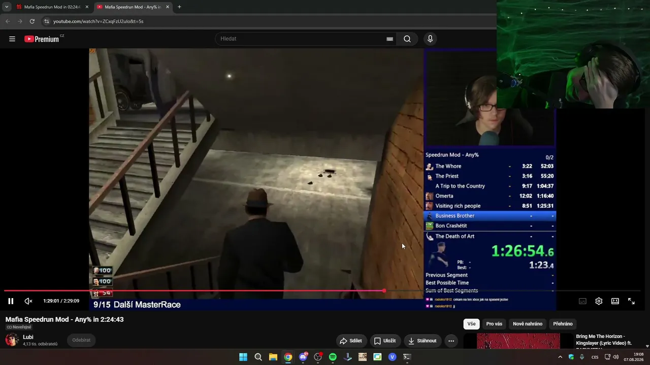Show hidden system tray icons
This screenshot has height=365, width=650.
pyautogui.click(x=560, y=357)
